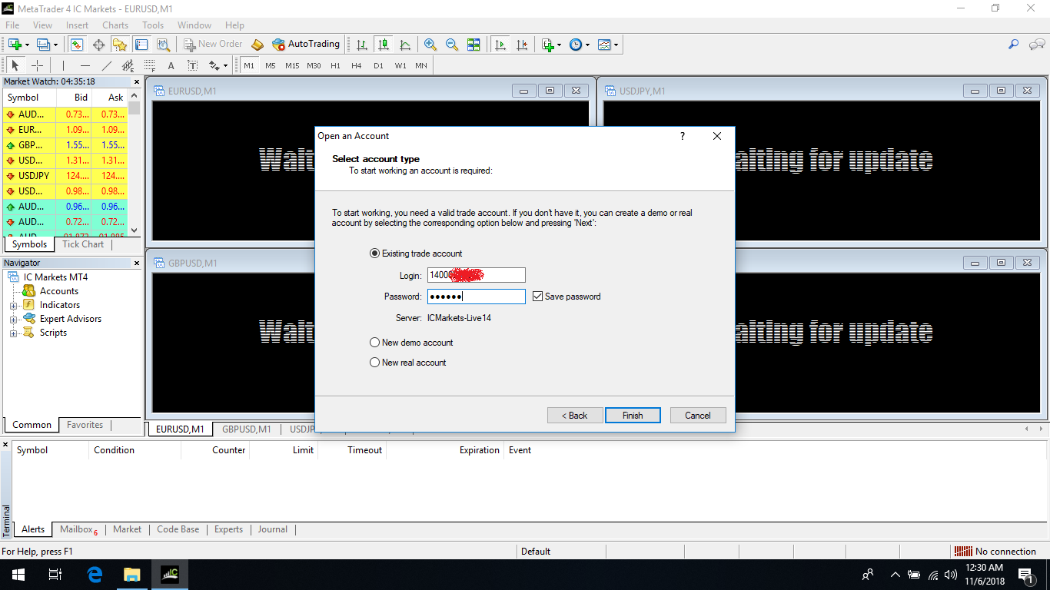
Task: Switch chart to bar chart icon
Action: (x=362, y=45)
